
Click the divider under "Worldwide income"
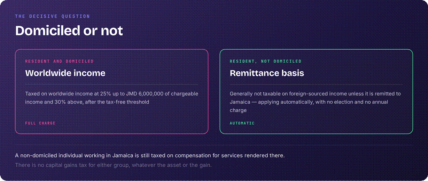[111, 84]
